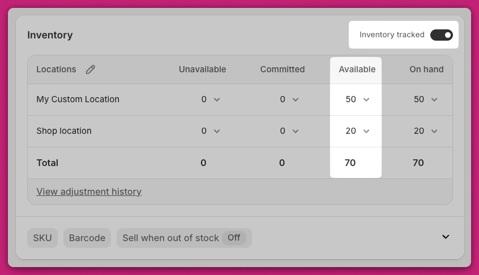
Task: Click the Available column header
Action: point(357,69)
